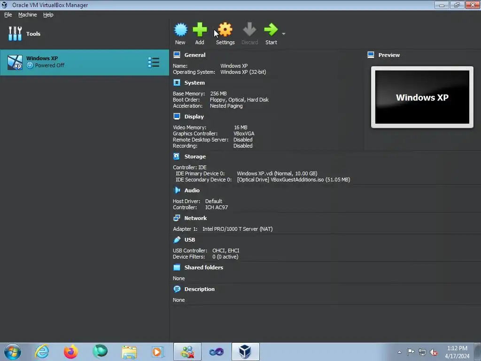
Task: Click the New virtual machine icon
Action: (180, 30)
